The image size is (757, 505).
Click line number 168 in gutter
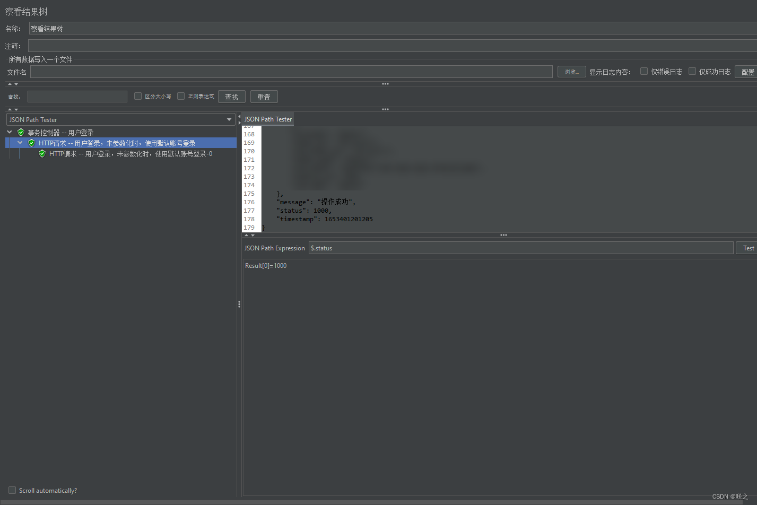[x=249, y=134]
